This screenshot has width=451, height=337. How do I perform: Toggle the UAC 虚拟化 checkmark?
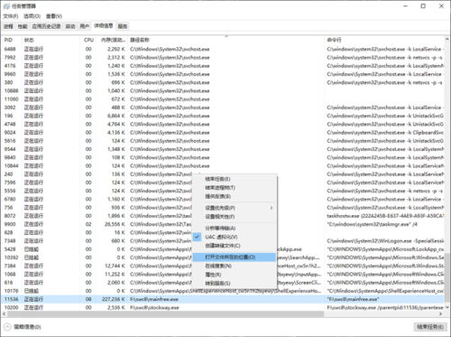click(197, 237)
